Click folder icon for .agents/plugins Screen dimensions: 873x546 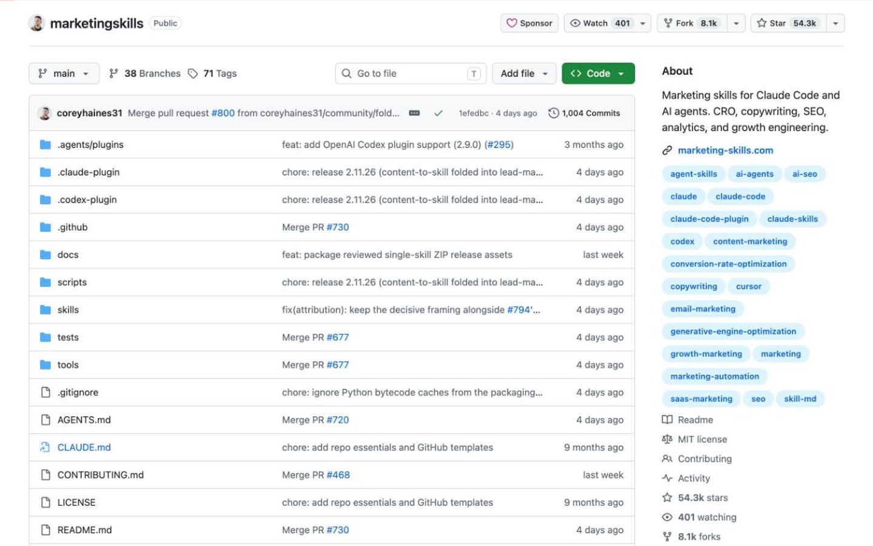(45, 144)
